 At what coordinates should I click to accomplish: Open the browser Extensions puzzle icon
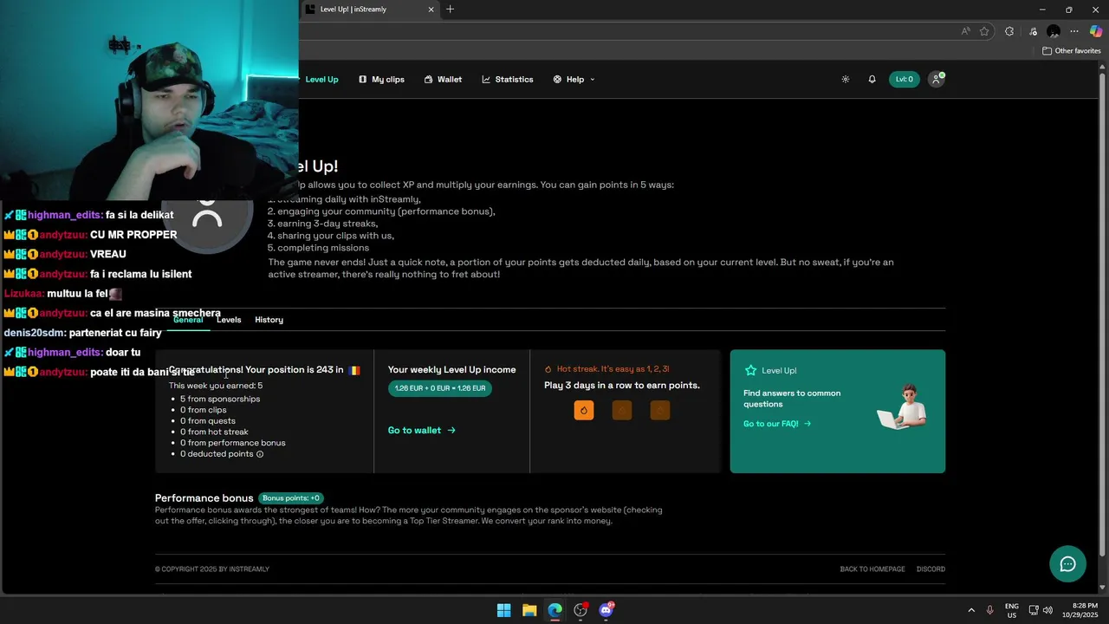1009,31
